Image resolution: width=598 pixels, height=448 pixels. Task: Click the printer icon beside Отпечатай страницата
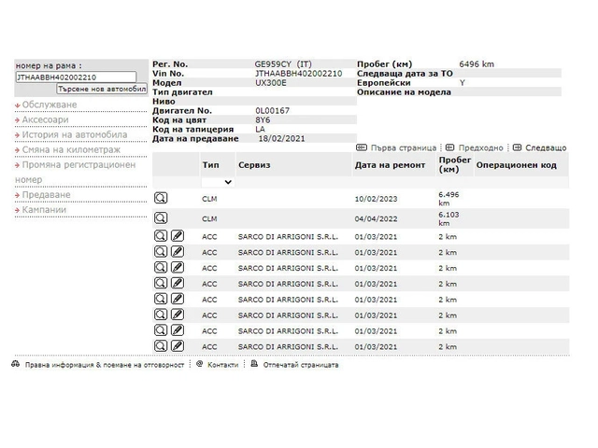tap(254, 364)
